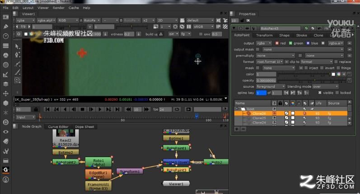Enable the locked checkbox

[x=337, y=93]
